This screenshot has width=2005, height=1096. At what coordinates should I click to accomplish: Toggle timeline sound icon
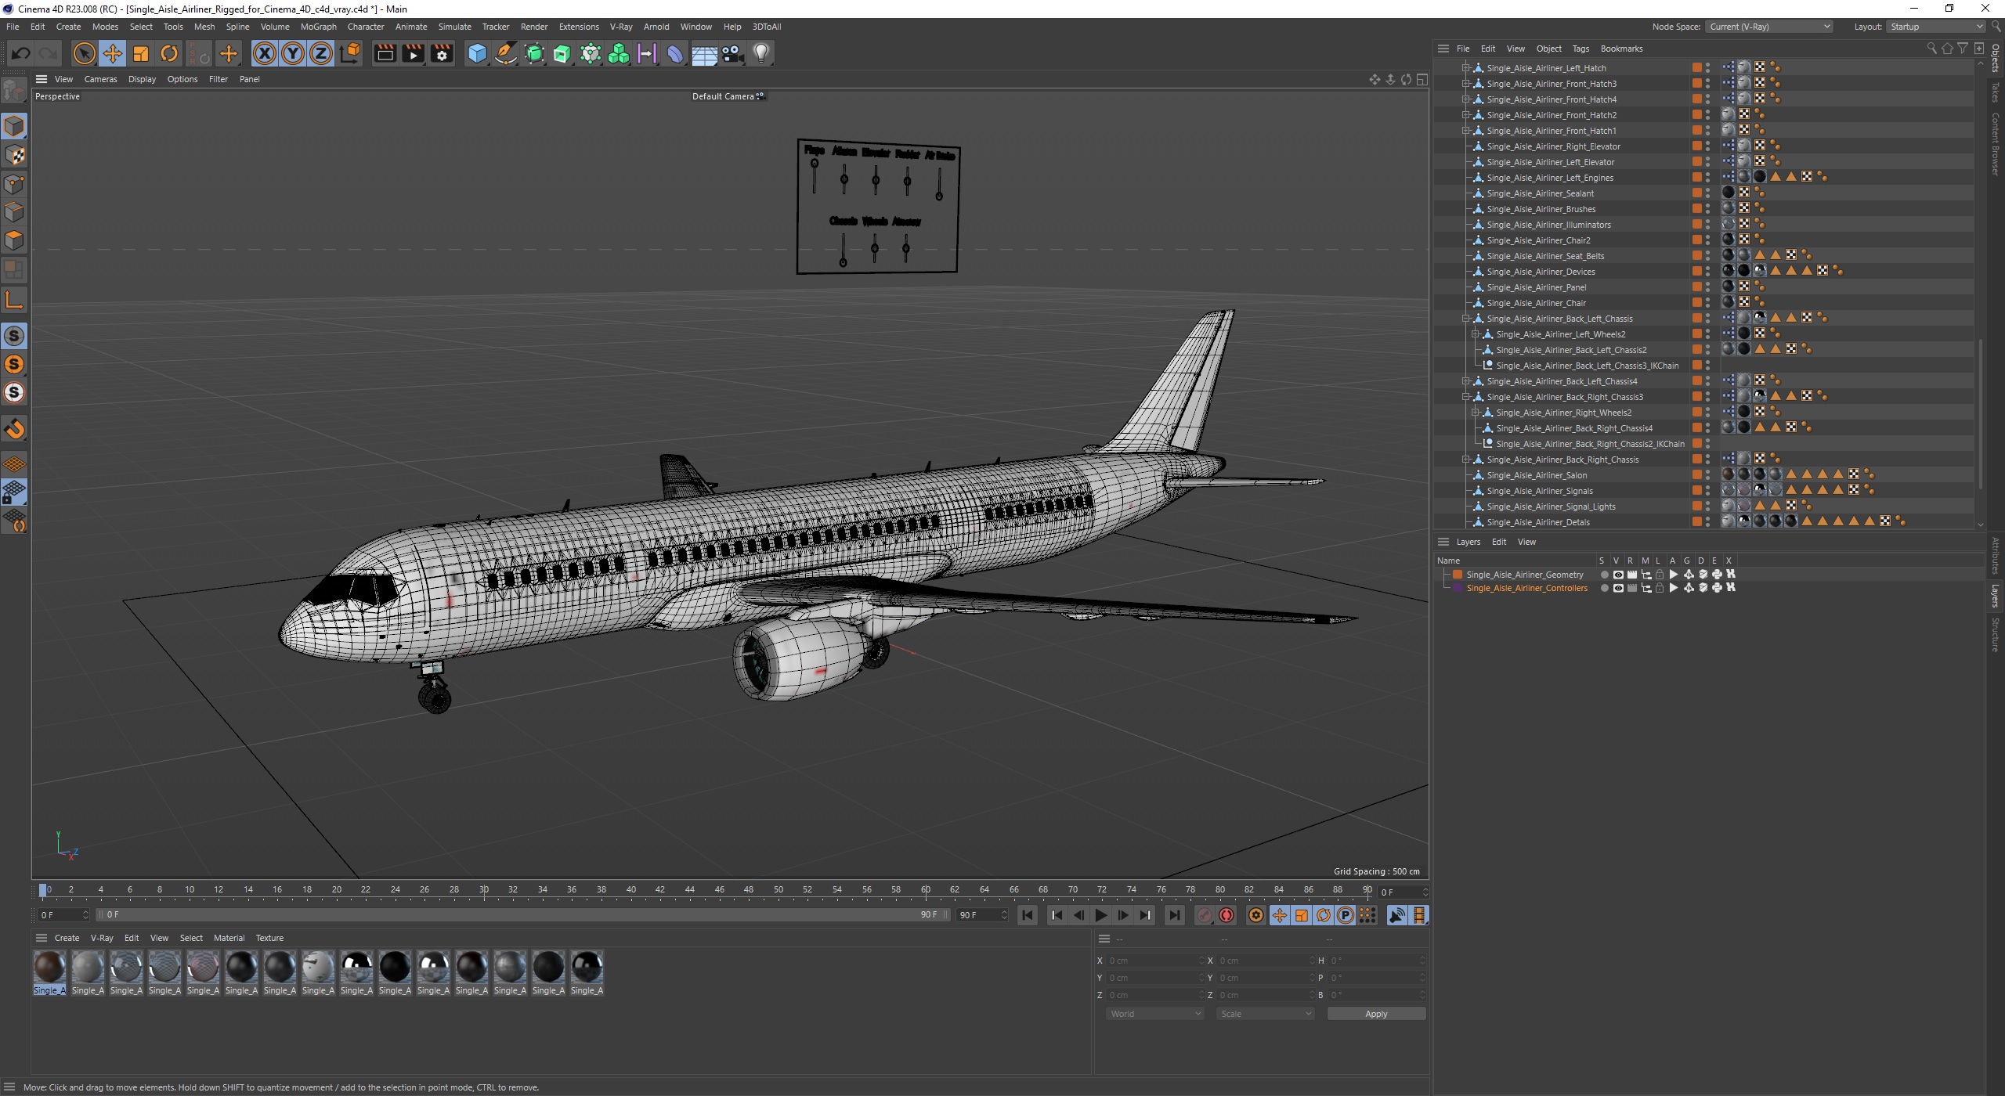point(1396,915)
